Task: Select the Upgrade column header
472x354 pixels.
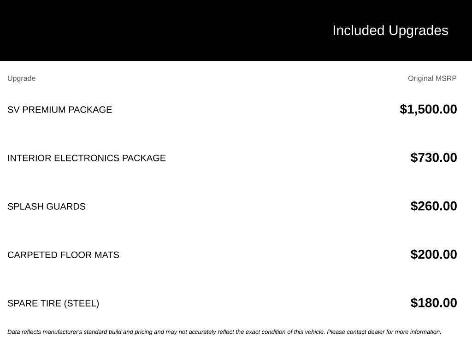Action: [x=21, y=78]
